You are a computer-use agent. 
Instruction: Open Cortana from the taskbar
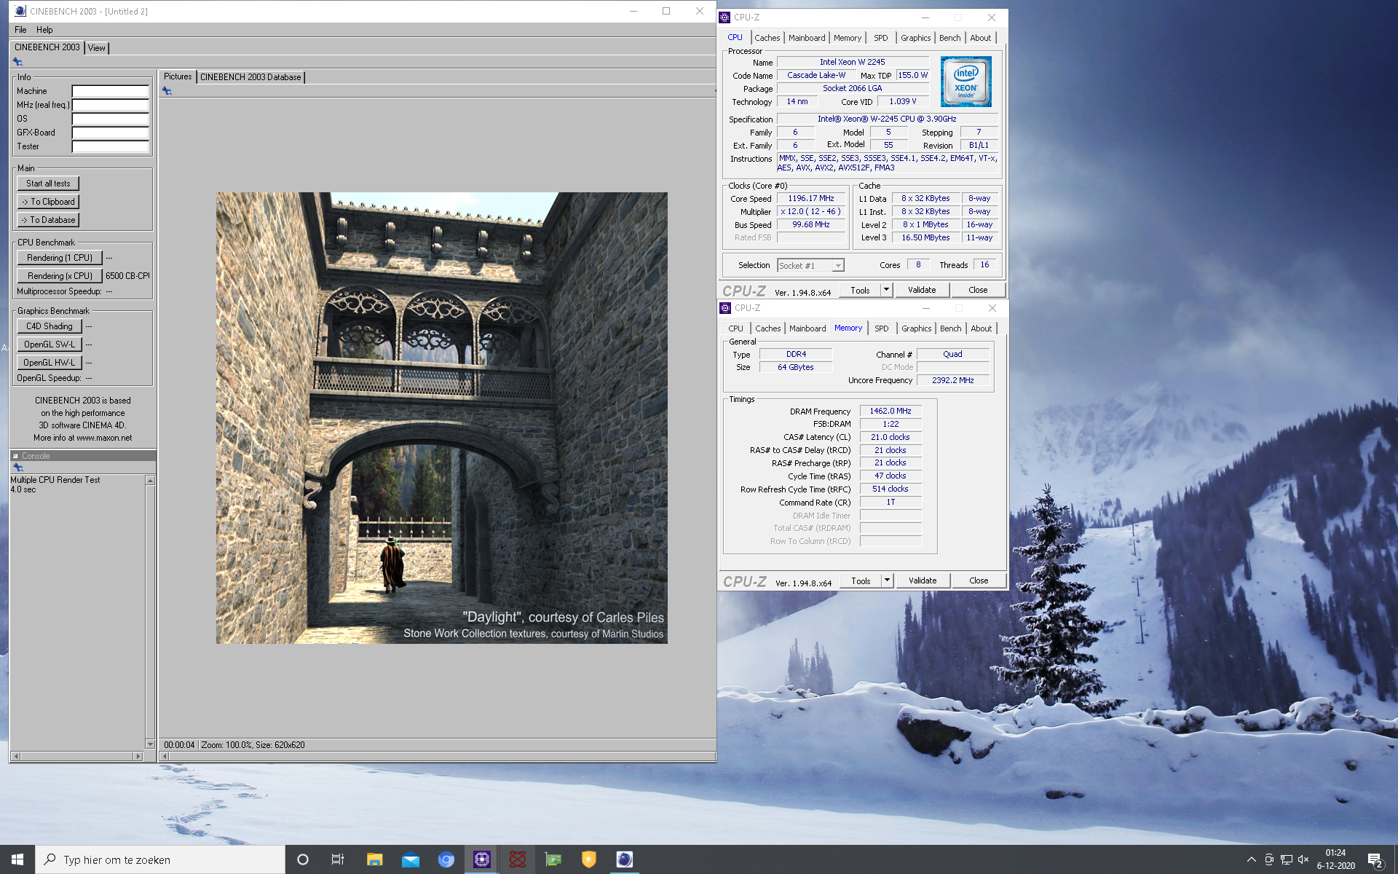point(303,859)
